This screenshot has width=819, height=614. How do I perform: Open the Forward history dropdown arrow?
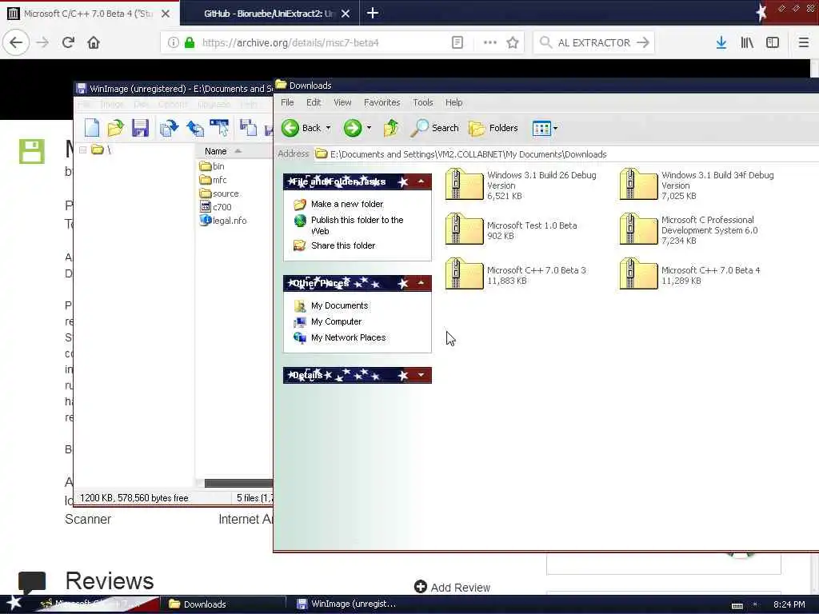pyautogui.click(x=369, y=128)
